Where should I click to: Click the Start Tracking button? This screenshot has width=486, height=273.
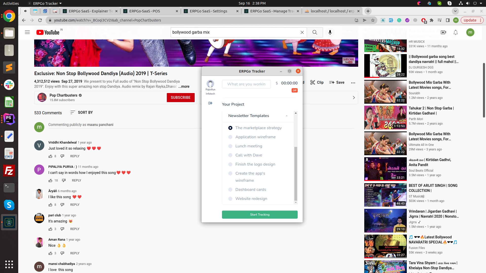pos(260,215)
